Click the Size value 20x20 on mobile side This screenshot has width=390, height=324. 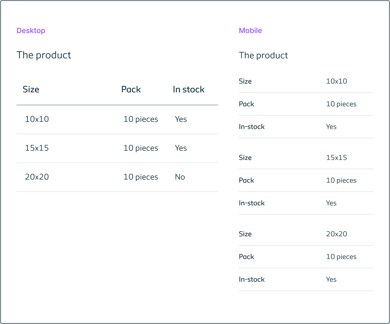click(337, 234)
